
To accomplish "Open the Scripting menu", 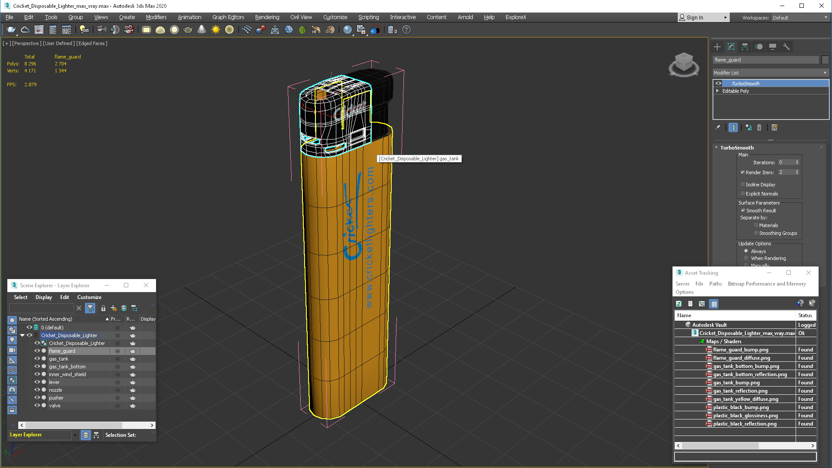I will click(x=368, y=17).
